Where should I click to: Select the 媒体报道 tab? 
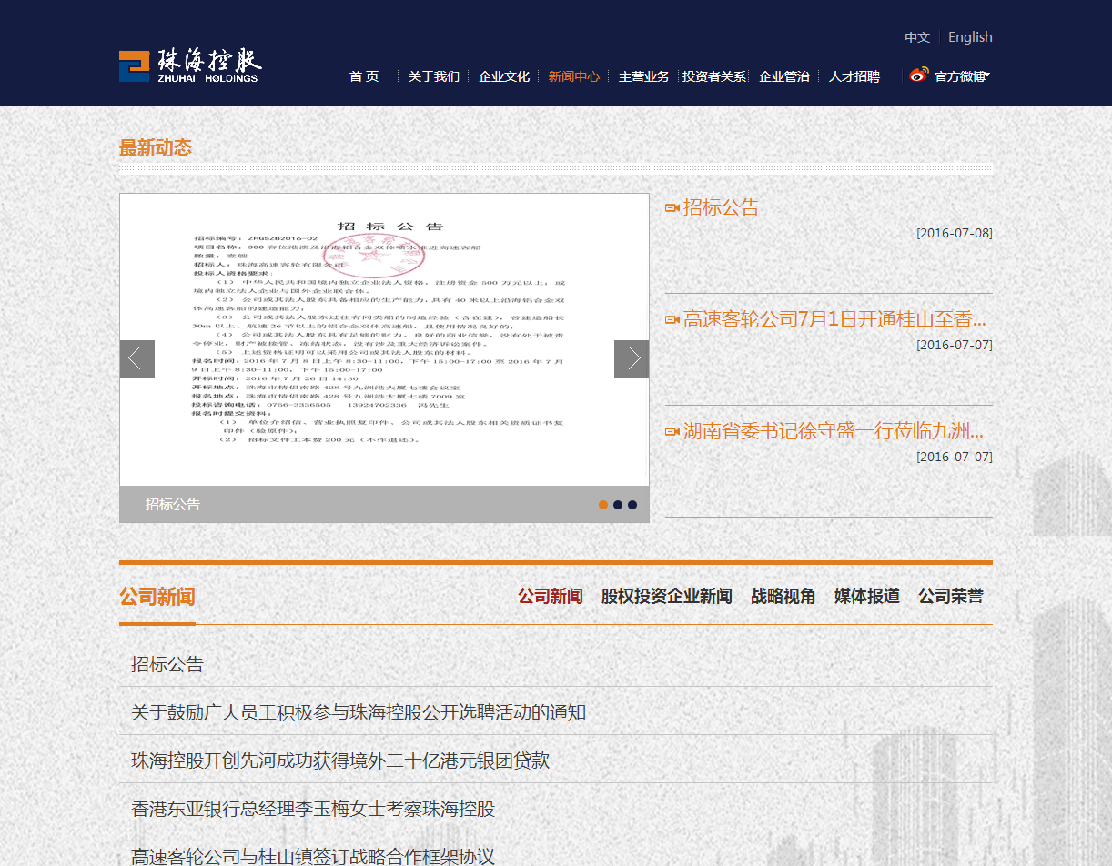click(x=866, y=597)
